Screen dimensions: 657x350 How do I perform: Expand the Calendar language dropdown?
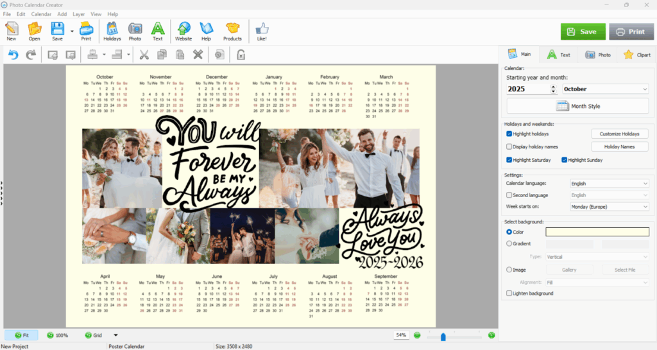(x=609, y=184)
